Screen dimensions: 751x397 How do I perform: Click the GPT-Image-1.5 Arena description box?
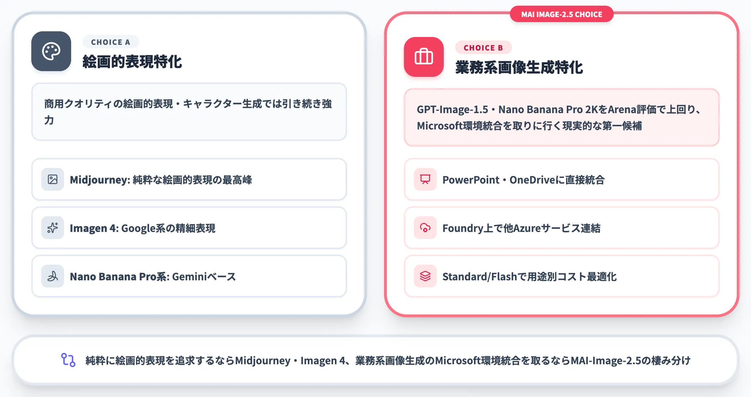click(562, 117)
